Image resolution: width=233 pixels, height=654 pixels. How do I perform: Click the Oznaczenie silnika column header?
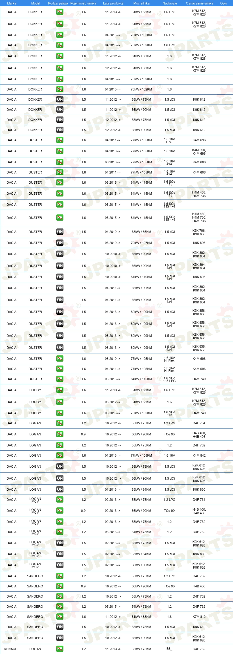[199, 3]
